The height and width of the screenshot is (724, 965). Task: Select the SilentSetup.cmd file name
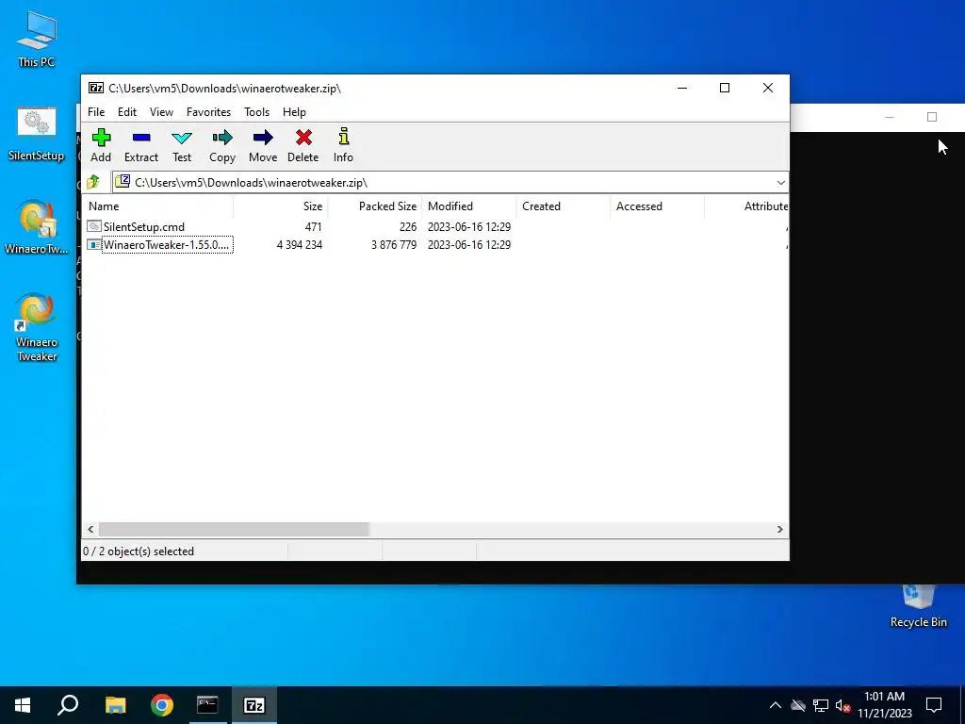click(x=144, y=227)
